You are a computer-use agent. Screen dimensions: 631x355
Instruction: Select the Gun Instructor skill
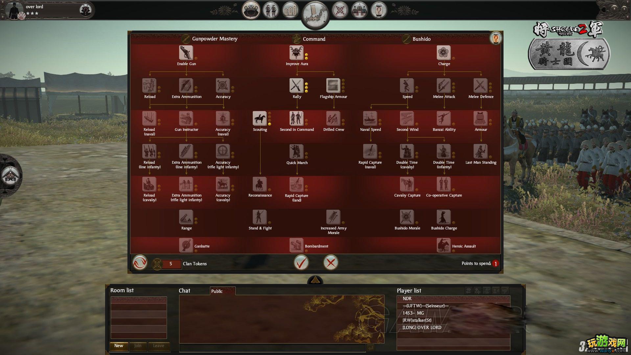click(186, 118)
